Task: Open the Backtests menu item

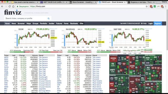Action: coord(74,23)
